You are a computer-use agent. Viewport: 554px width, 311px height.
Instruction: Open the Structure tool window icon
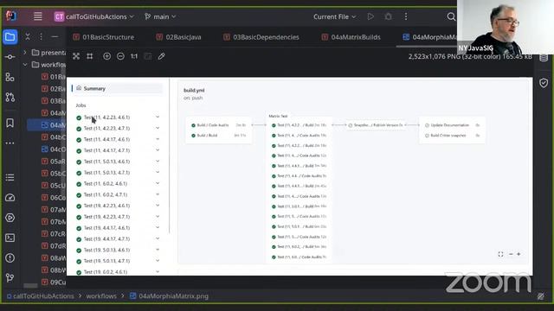click(x=10, y=77)
